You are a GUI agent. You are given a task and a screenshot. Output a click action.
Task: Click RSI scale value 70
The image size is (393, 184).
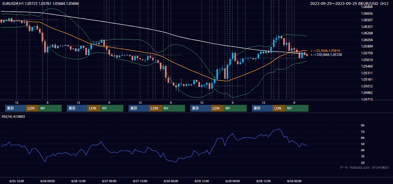[x=363, y=132]
